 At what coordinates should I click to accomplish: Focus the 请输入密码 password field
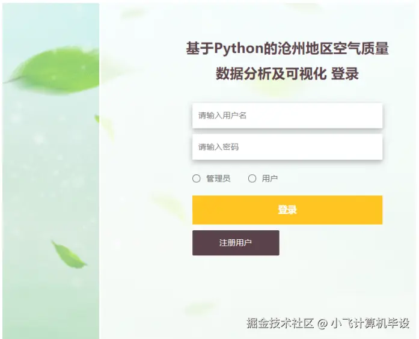point(287,147)
